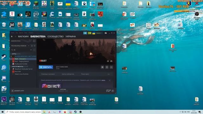Open Страница в магазине link for Rust
This screenshot has width=203, height=114.
click(x=48, y=74)
